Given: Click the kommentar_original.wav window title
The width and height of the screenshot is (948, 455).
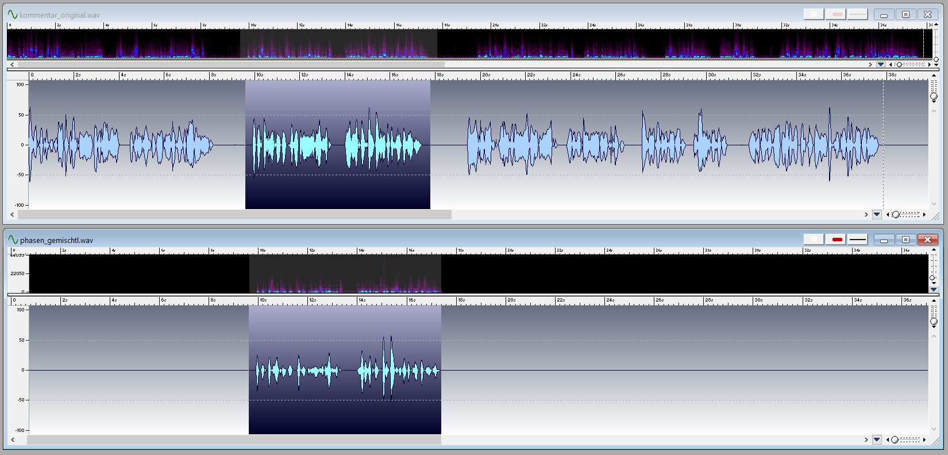Looking at the screenshot, I should [60, 15].
